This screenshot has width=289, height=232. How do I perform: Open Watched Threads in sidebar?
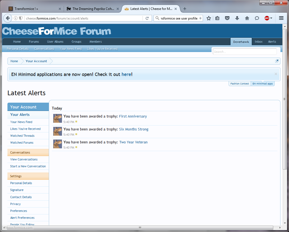tap(28, 136)
